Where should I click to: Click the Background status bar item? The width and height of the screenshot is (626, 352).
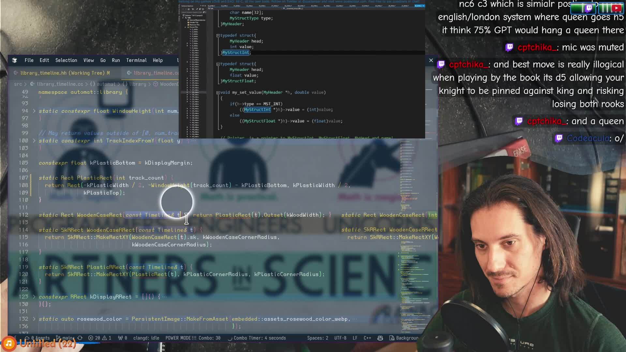(x=404, y=338)
